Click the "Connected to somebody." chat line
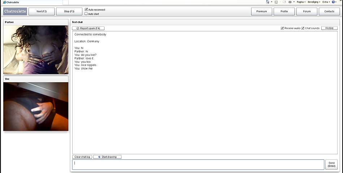Screen dimensions: 343x173 [90, 35]
